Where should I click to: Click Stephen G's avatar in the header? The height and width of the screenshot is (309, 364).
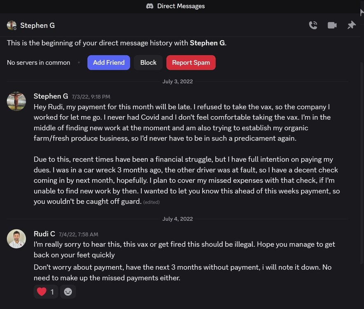pos(12,25)
